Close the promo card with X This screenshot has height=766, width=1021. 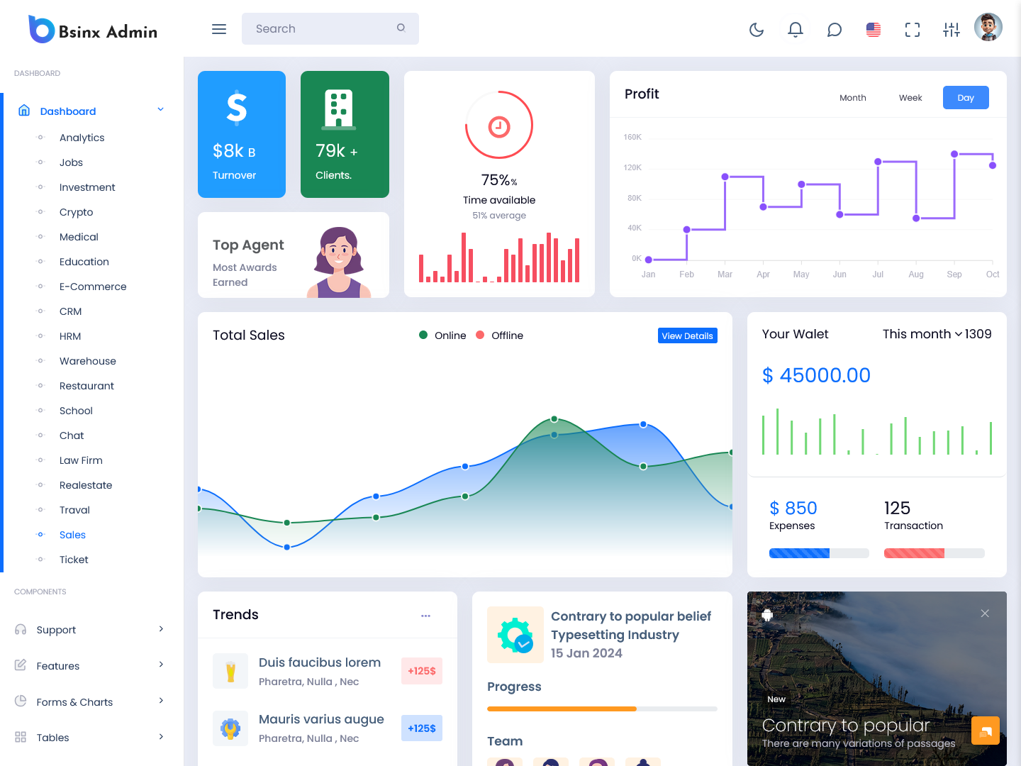(985, 614)
